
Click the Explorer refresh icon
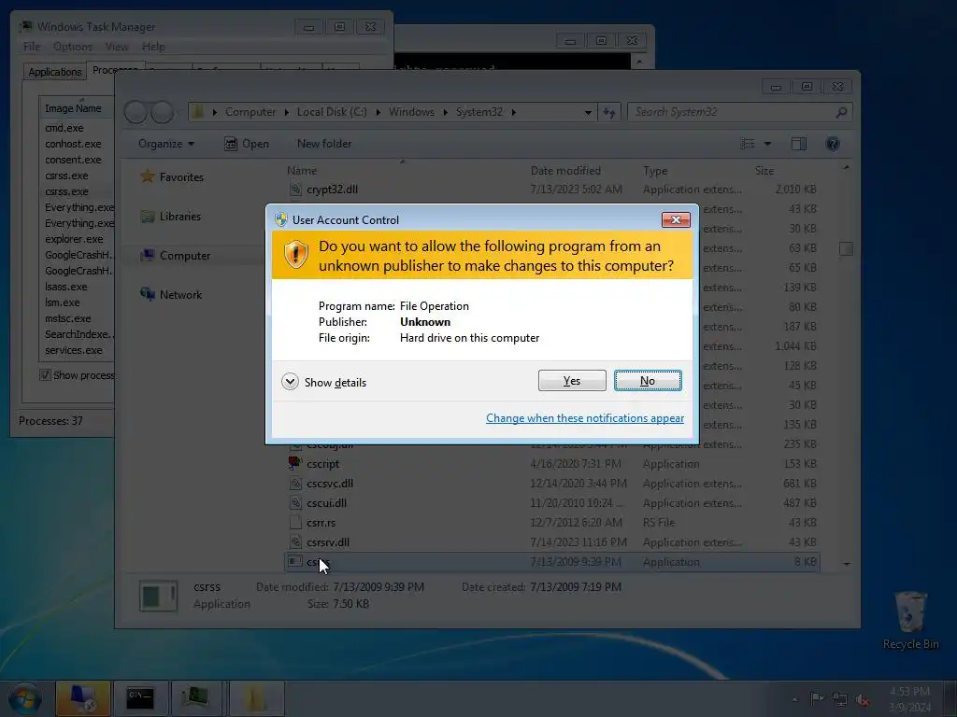(x=609, y=112)
